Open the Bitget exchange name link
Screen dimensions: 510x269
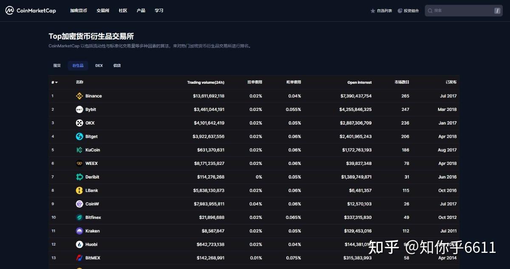91,136
